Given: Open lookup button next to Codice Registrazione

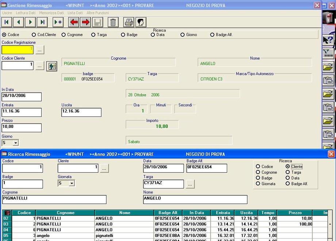Looking at the screenshot, I should 40,50.
